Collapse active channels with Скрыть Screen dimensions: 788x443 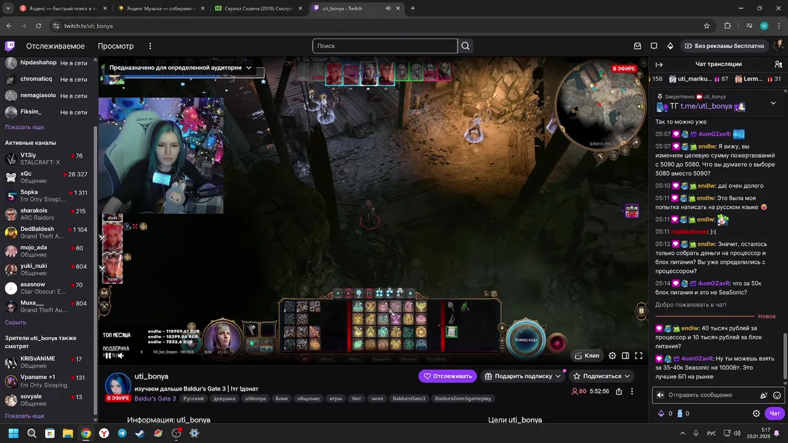(x=15, y=322)
